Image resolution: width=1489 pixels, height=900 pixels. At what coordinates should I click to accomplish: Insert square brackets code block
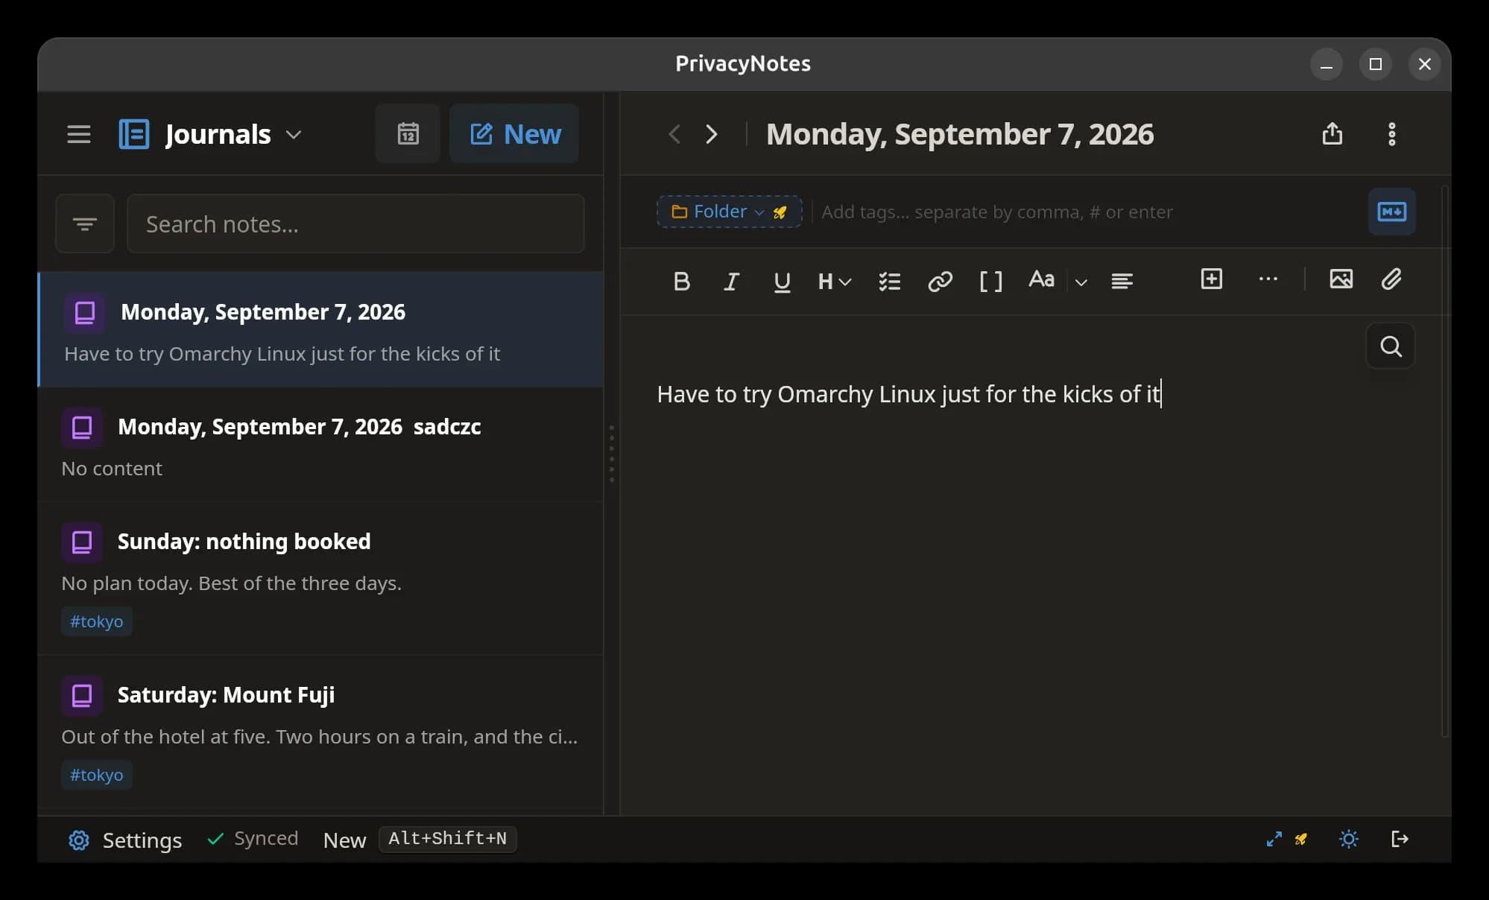point(990,282)
